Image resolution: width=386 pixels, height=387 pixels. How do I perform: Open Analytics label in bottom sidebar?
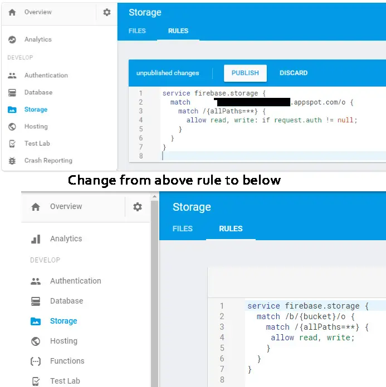(66, 239)
